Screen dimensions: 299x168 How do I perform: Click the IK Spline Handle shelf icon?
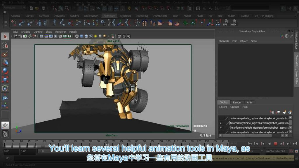[30, 23]
